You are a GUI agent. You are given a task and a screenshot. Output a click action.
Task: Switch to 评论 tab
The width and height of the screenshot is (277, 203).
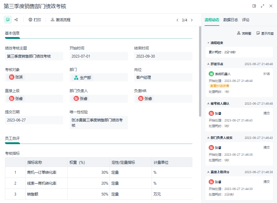[x=245, y=20]
